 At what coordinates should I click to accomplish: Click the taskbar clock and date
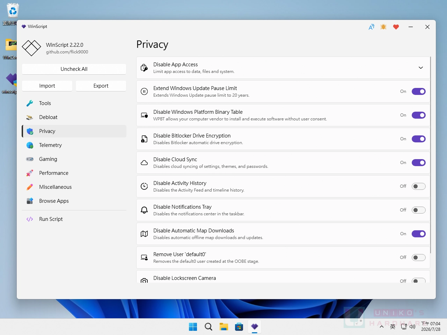coord(431,327)
